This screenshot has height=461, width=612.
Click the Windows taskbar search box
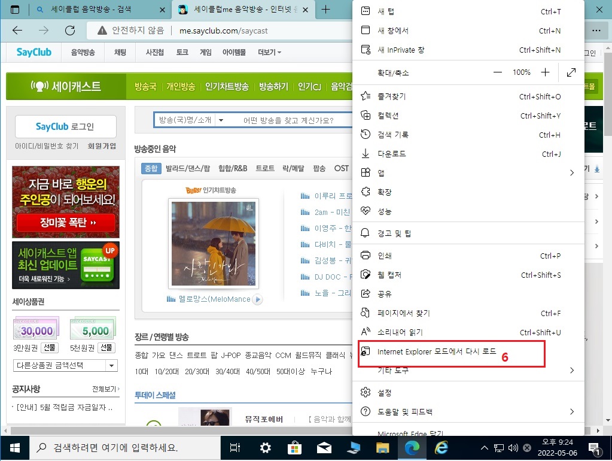(x=125, y=448)
